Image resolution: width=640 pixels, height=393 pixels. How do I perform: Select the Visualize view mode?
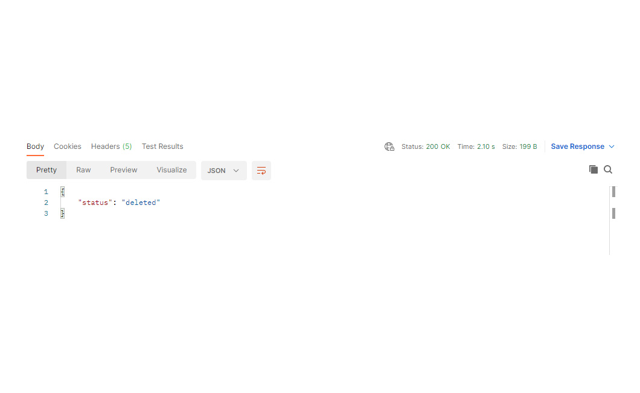pyautogui.click(x=171, y=170)
